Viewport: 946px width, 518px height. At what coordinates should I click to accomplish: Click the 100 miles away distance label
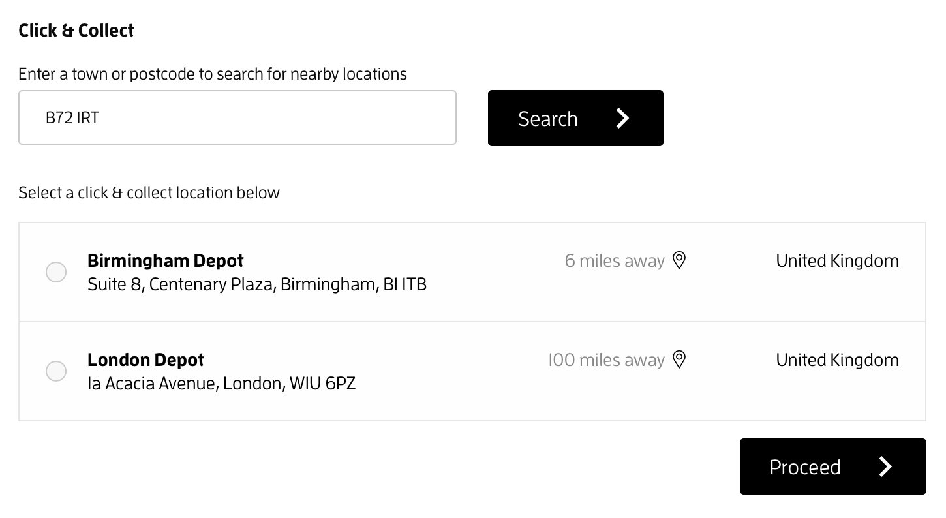point(607,359)
